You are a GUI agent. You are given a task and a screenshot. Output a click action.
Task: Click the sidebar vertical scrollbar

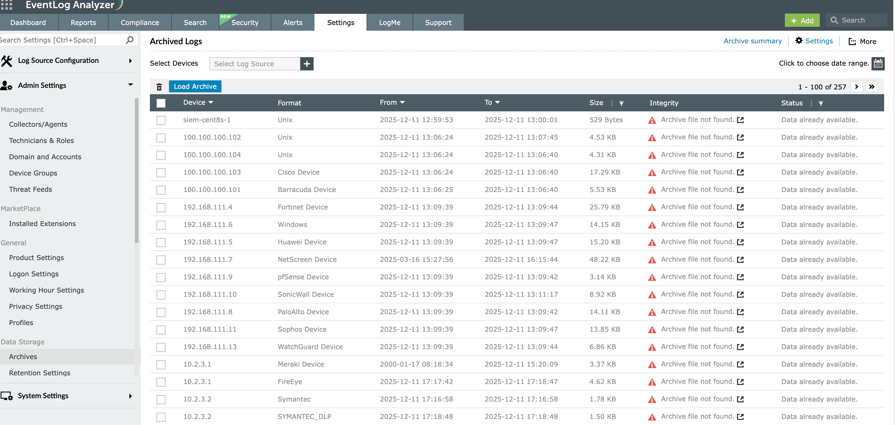click(x=137, y=170)
